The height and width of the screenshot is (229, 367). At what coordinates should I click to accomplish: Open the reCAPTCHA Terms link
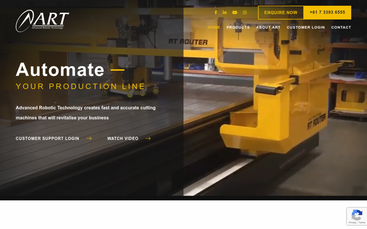(362, 223)
